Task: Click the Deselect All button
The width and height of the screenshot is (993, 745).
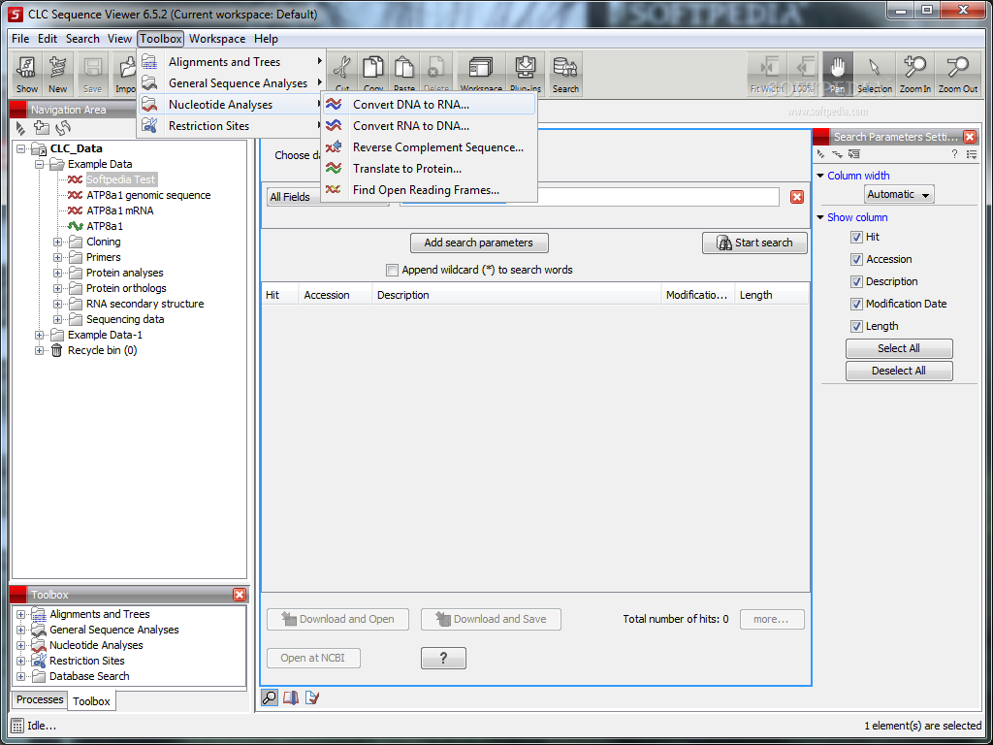Action: [x=899, y=371]
